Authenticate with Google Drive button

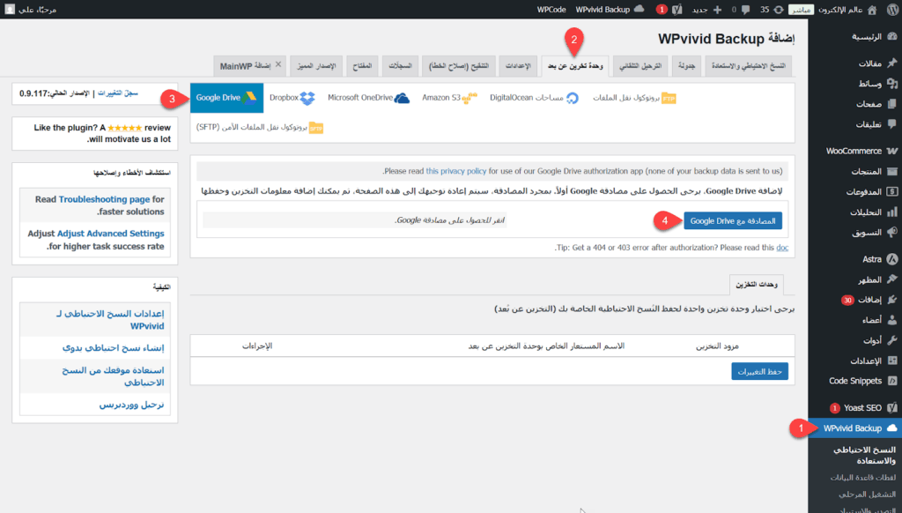pyautogui.click(x=733, y=220)
